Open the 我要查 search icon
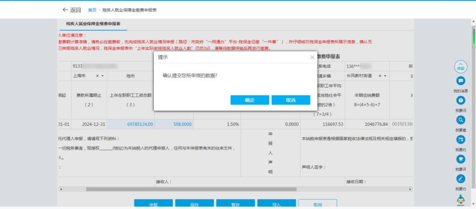This screenshot has width=476, height=209. tap(461, 120)
